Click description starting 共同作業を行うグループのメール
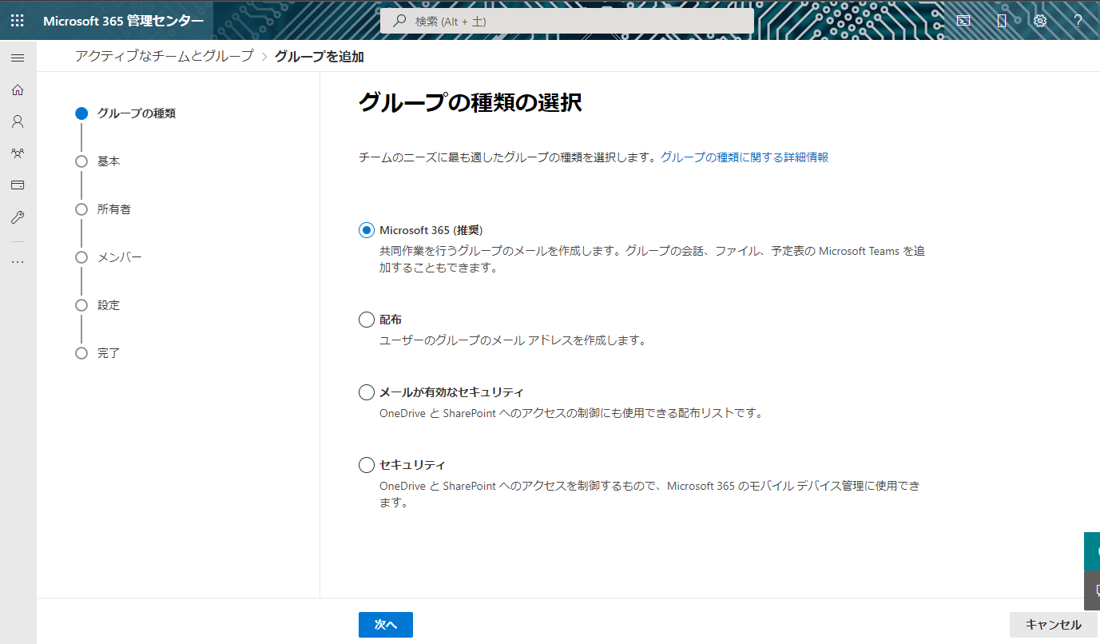 pos(653,260)
